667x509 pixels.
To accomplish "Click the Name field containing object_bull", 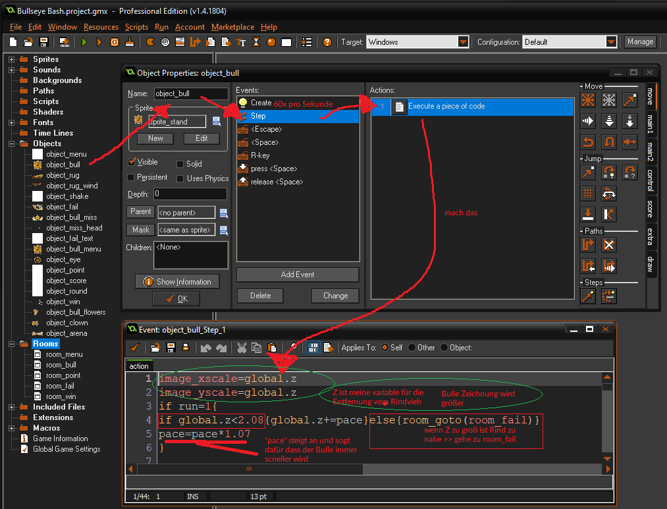I will coord(191,94).
